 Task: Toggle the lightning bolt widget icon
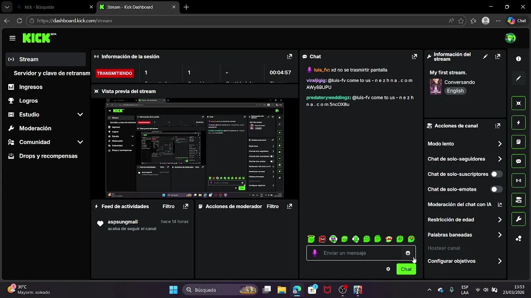tap(519, 123)
